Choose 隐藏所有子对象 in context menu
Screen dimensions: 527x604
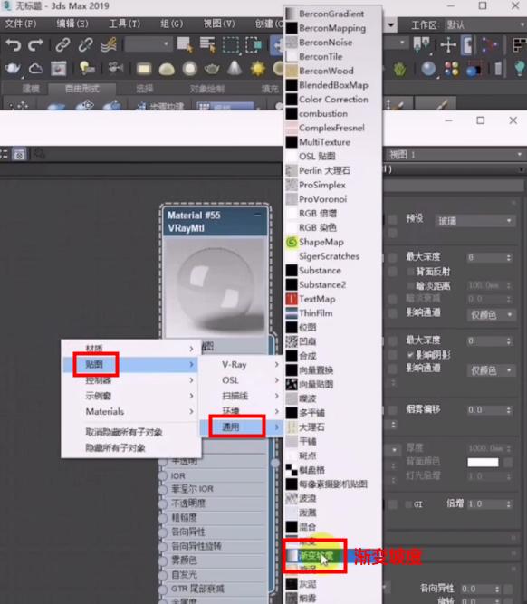(115, 448)
